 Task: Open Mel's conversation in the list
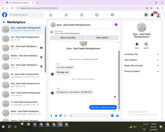coord(22,48)
